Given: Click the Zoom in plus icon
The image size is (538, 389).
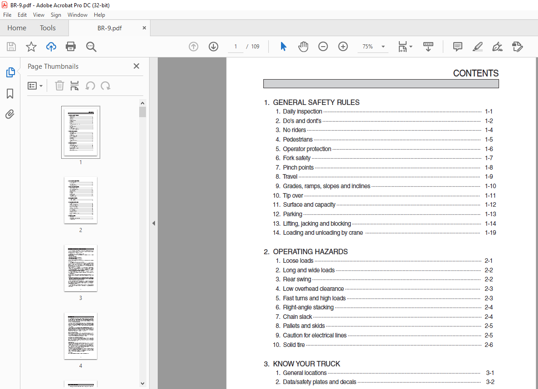Looking at the screenshot, I should 343,47.
